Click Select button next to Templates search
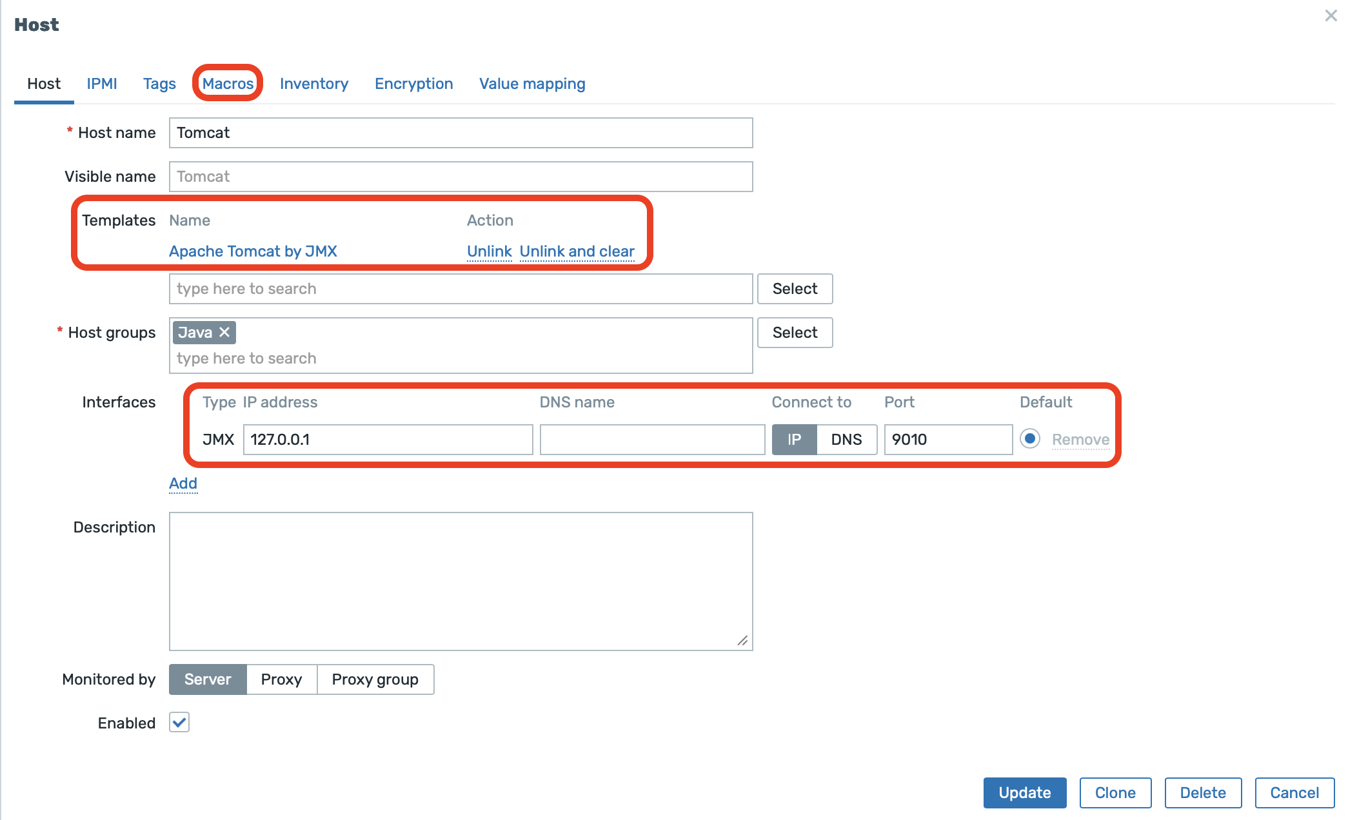This screenshot has height=820, width=1348. 795,289
